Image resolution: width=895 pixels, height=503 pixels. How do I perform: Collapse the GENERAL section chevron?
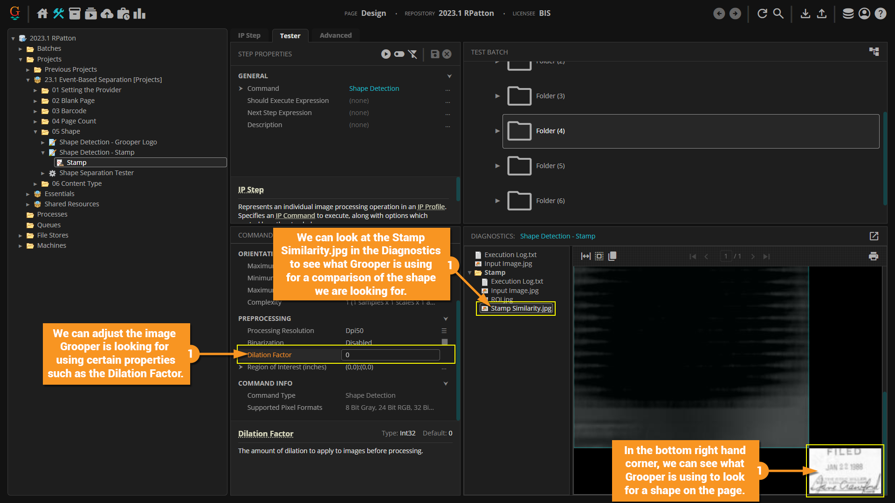coord(449,76)
